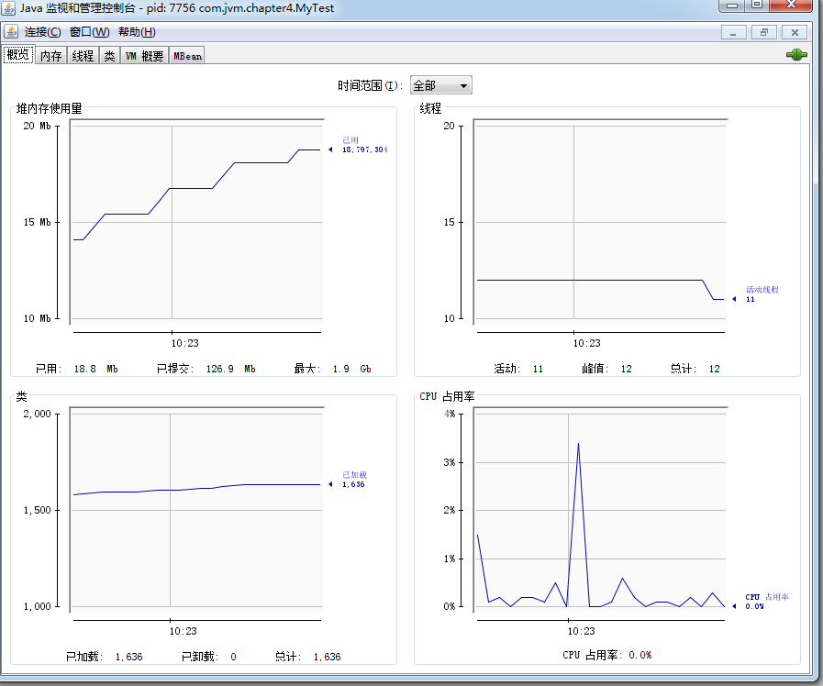Click 活动: 11 thread text
The width and height of the screenshot is (823, 686).
(518, 369)
